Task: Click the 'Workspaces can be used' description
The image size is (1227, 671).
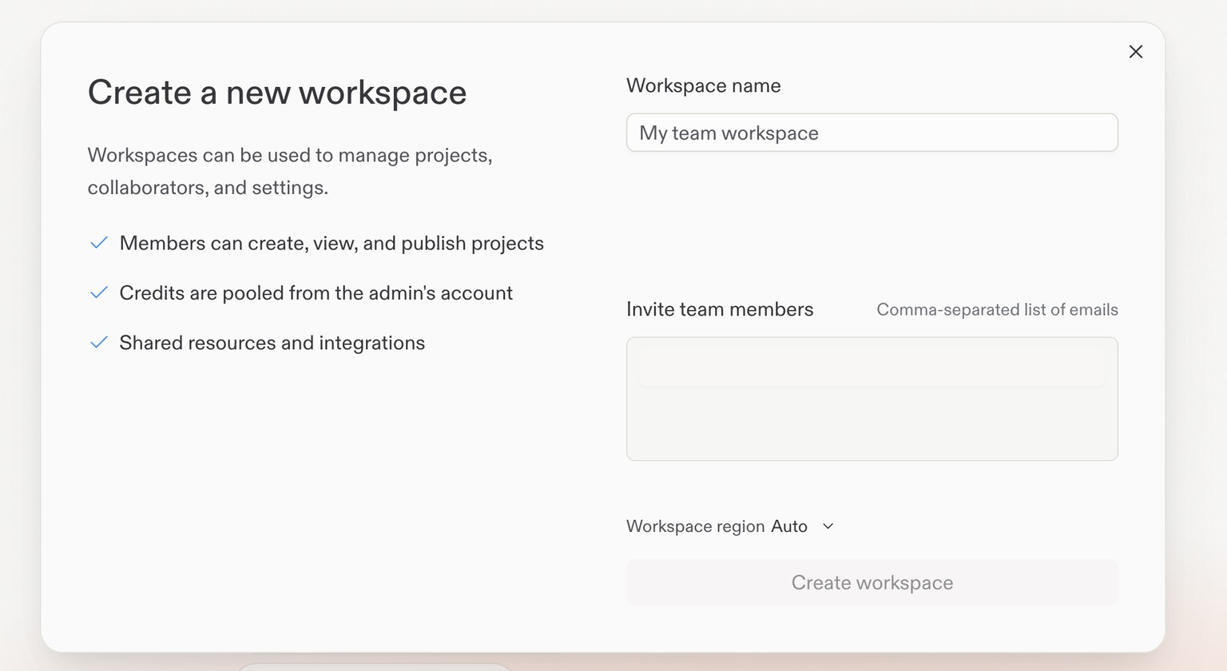Action: 290,171
